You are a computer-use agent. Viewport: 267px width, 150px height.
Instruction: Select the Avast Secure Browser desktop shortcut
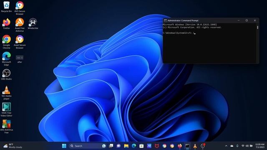[20, 42]
